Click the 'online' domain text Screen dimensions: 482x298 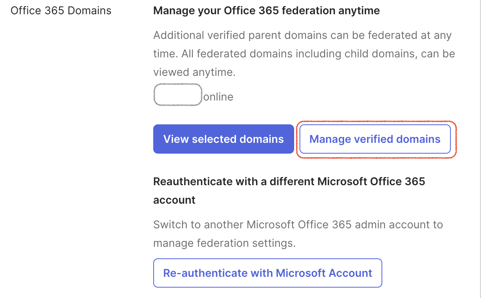[218, 97]
